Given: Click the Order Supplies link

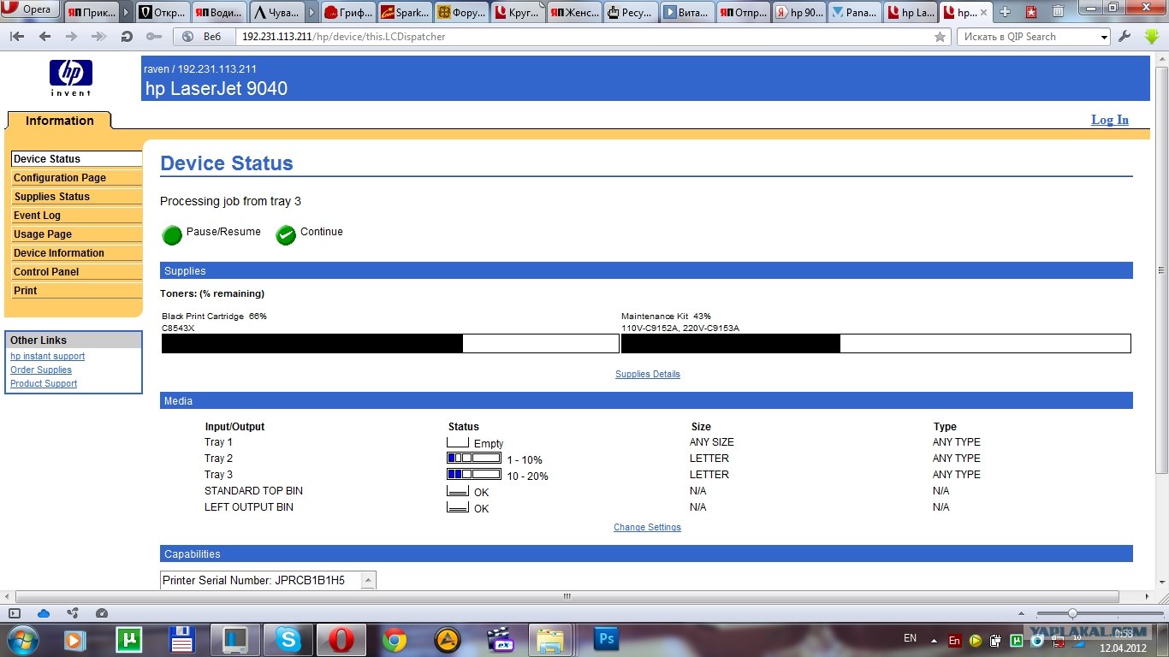Looking at the screenshot, I should click(x=41, y=370).
